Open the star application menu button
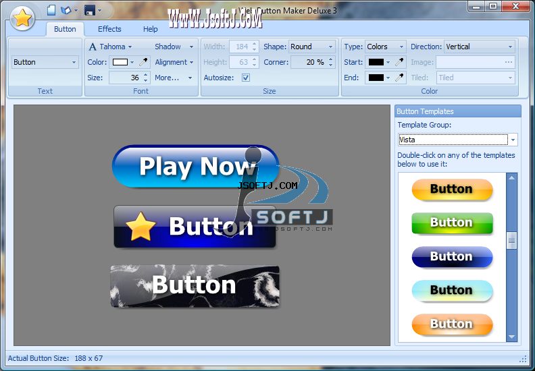The width and height of the screenshot is (535, 371). [x=22, y=18]
